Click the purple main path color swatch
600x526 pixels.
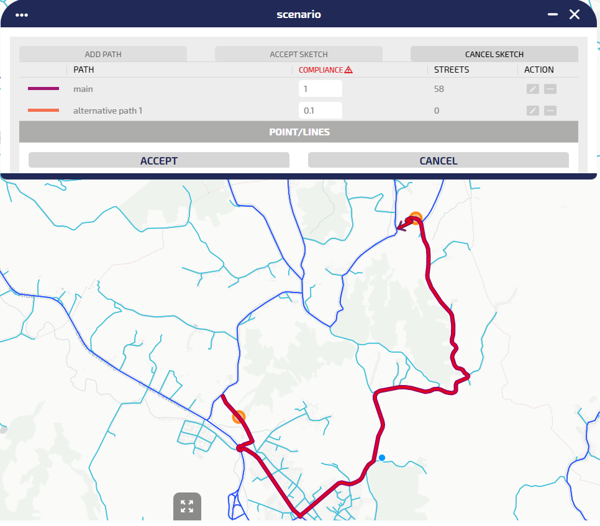(x=43, y=89)
